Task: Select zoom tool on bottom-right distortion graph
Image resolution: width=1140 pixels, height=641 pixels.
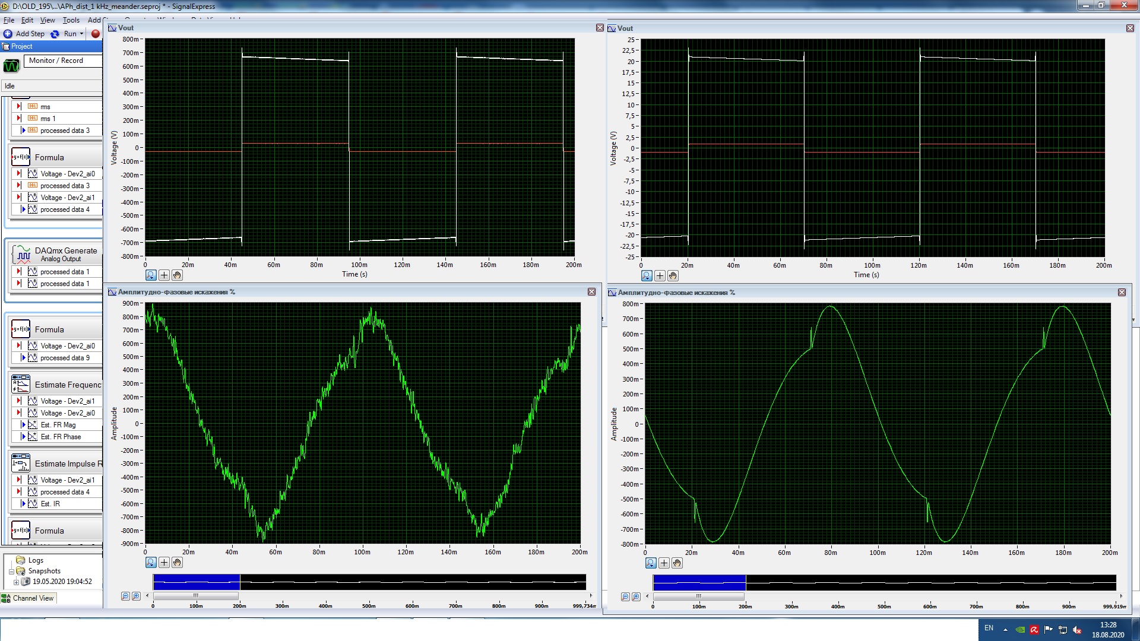Action: point(651,563)
